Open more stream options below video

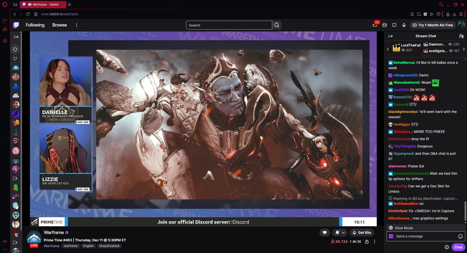point(374,242)
